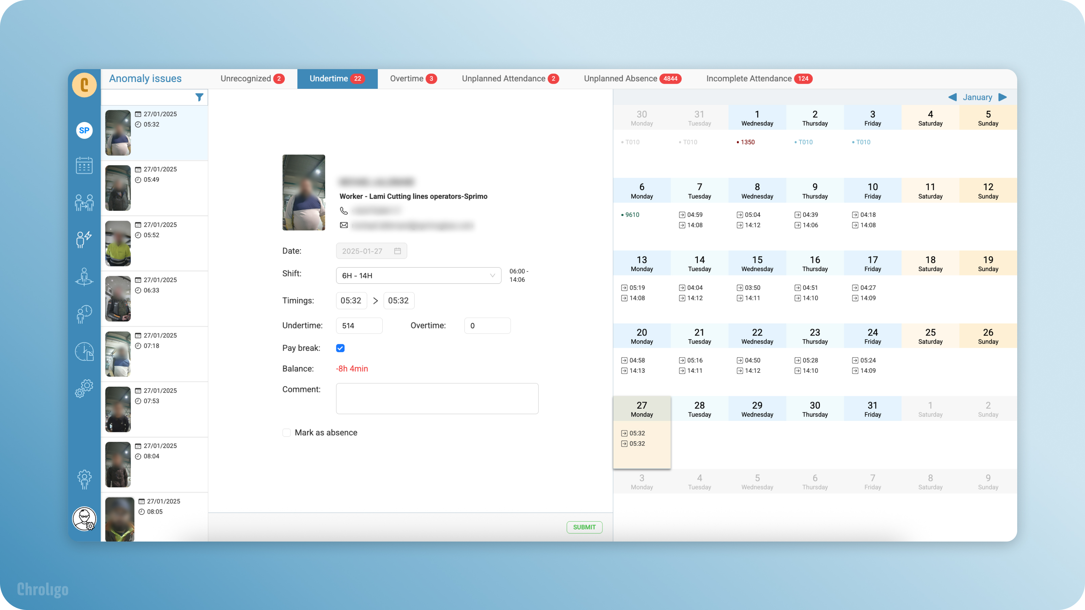
Task: Open the person clock sidebar icon
Action: click(x=84, y=314)
